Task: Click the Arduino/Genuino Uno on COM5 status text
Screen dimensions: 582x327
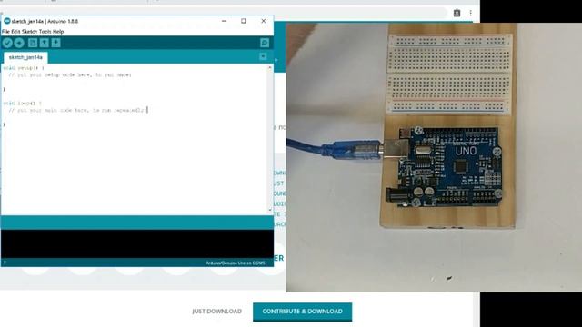Action: tap(236, 263)
